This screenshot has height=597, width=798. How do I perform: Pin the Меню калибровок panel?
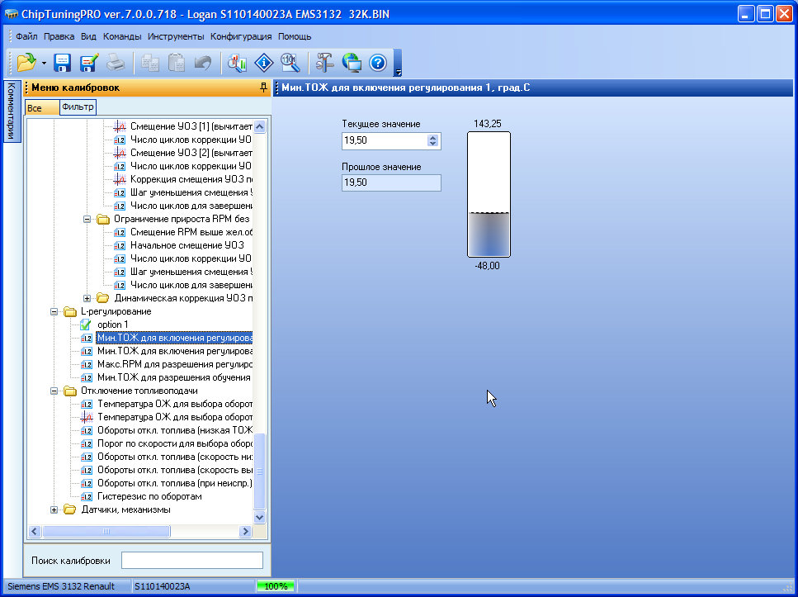[263, 88]
